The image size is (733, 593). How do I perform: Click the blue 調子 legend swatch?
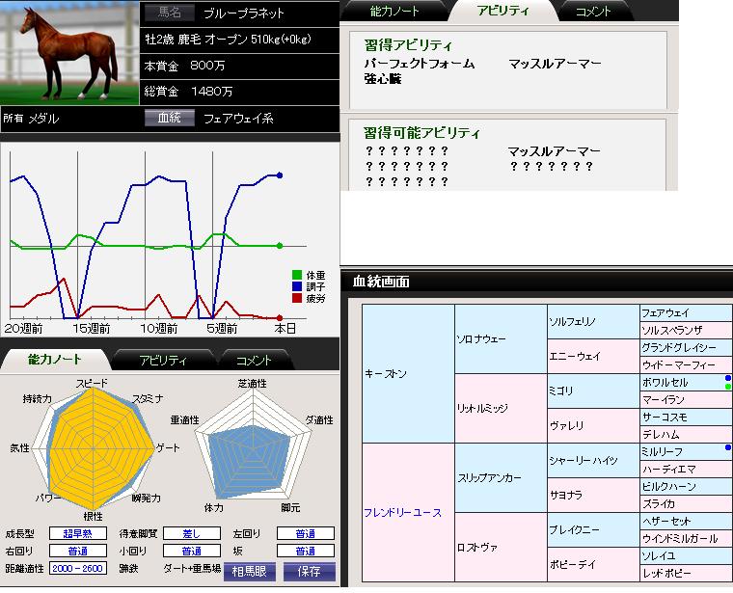pyautogui.click(x=297, y=286)
